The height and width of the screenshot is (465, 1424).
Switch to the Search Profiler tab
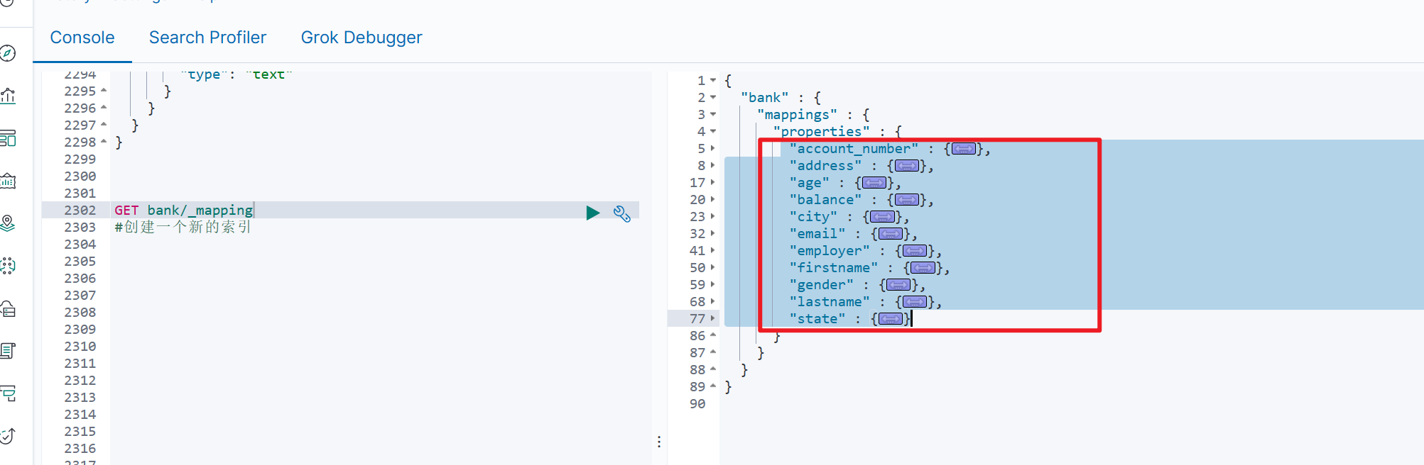point(207,38)
